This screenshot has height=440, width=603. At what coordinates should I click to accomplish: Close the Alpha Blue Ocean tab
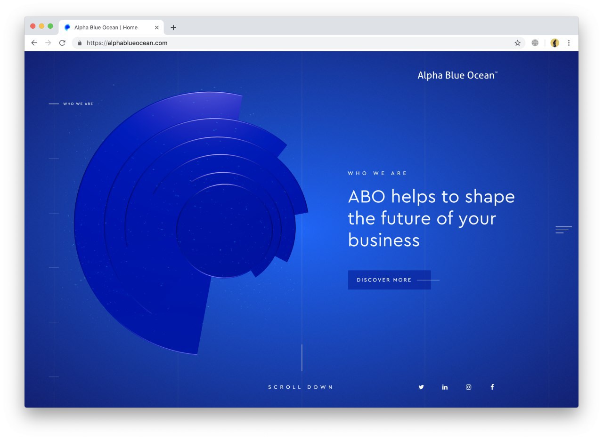[157, 27]
